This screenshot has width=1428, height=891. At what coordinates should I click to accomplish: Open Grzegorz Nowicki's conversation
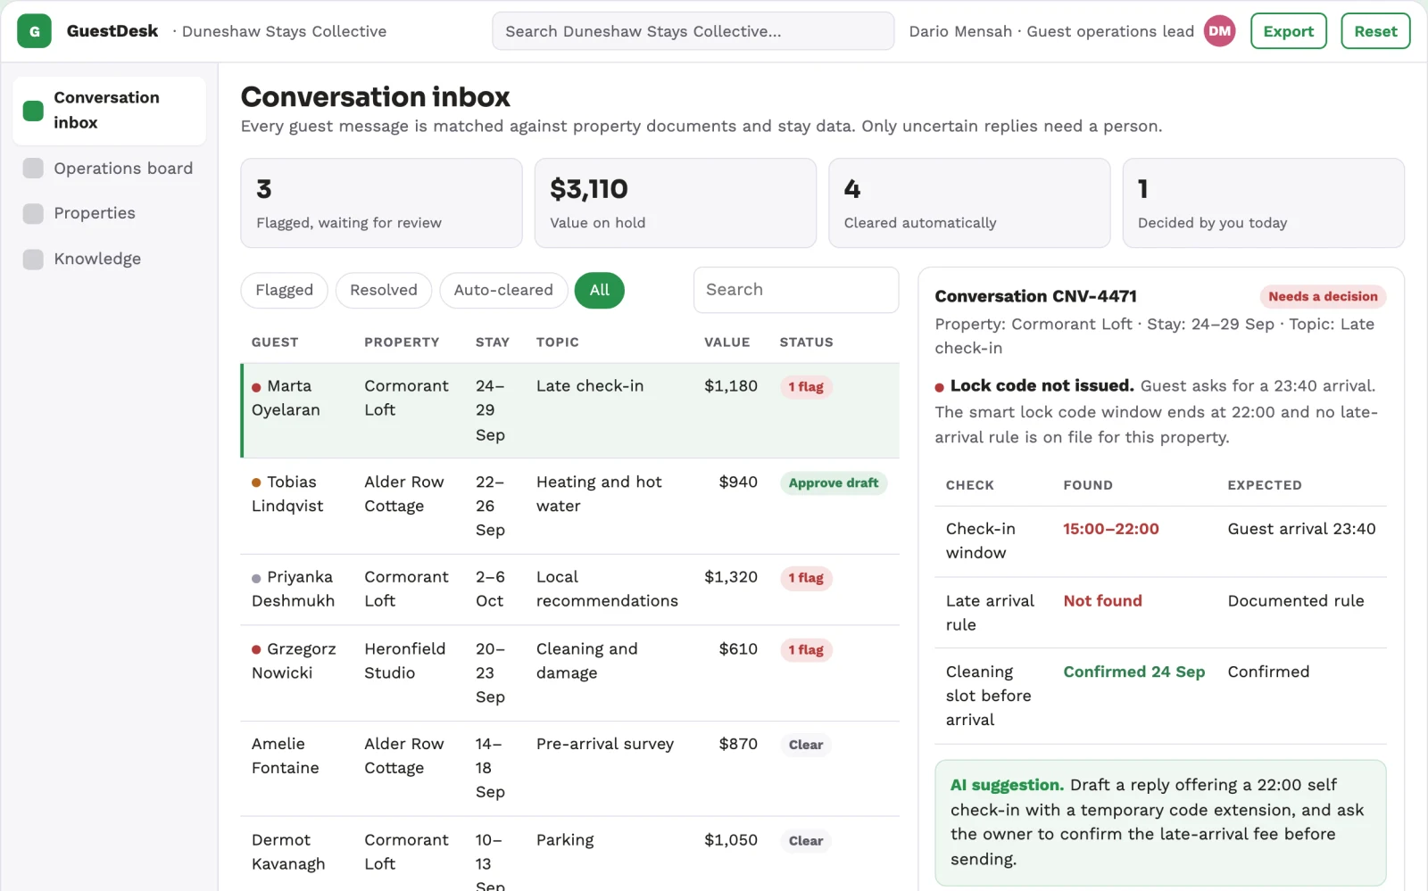click(570, 672)
